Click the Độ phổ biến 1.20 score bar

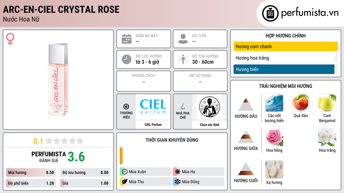[31, 183]
